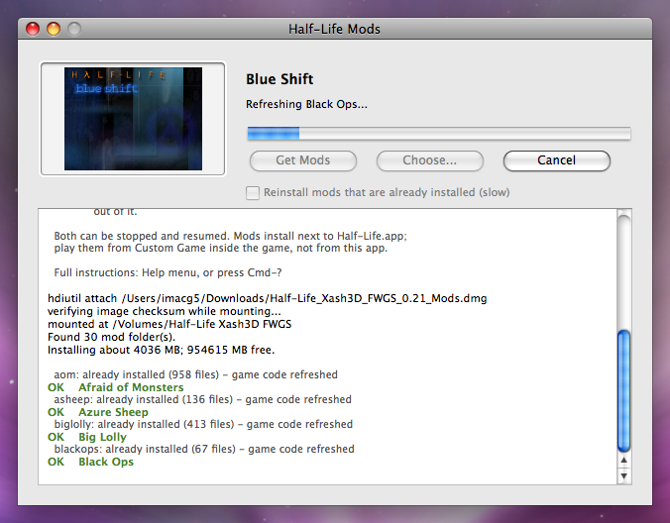Open the Choose... file picker button

429,160
